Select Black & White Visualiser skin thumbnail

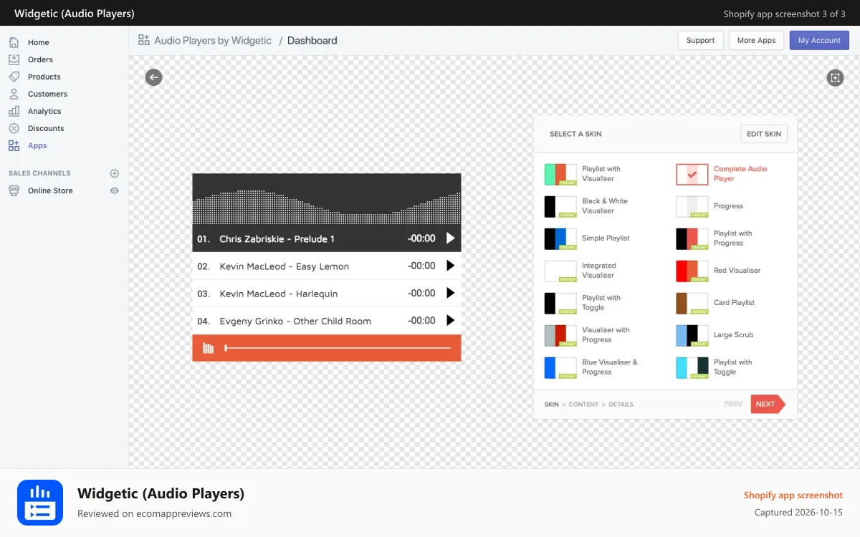(560, 207)
